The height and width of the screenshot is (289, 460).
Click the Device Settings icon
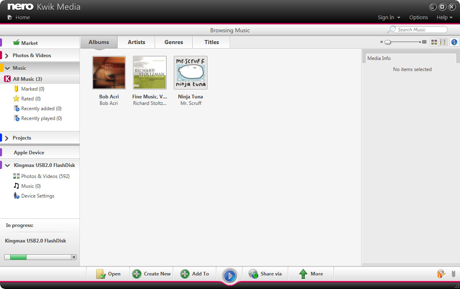(x=16, y=196)
